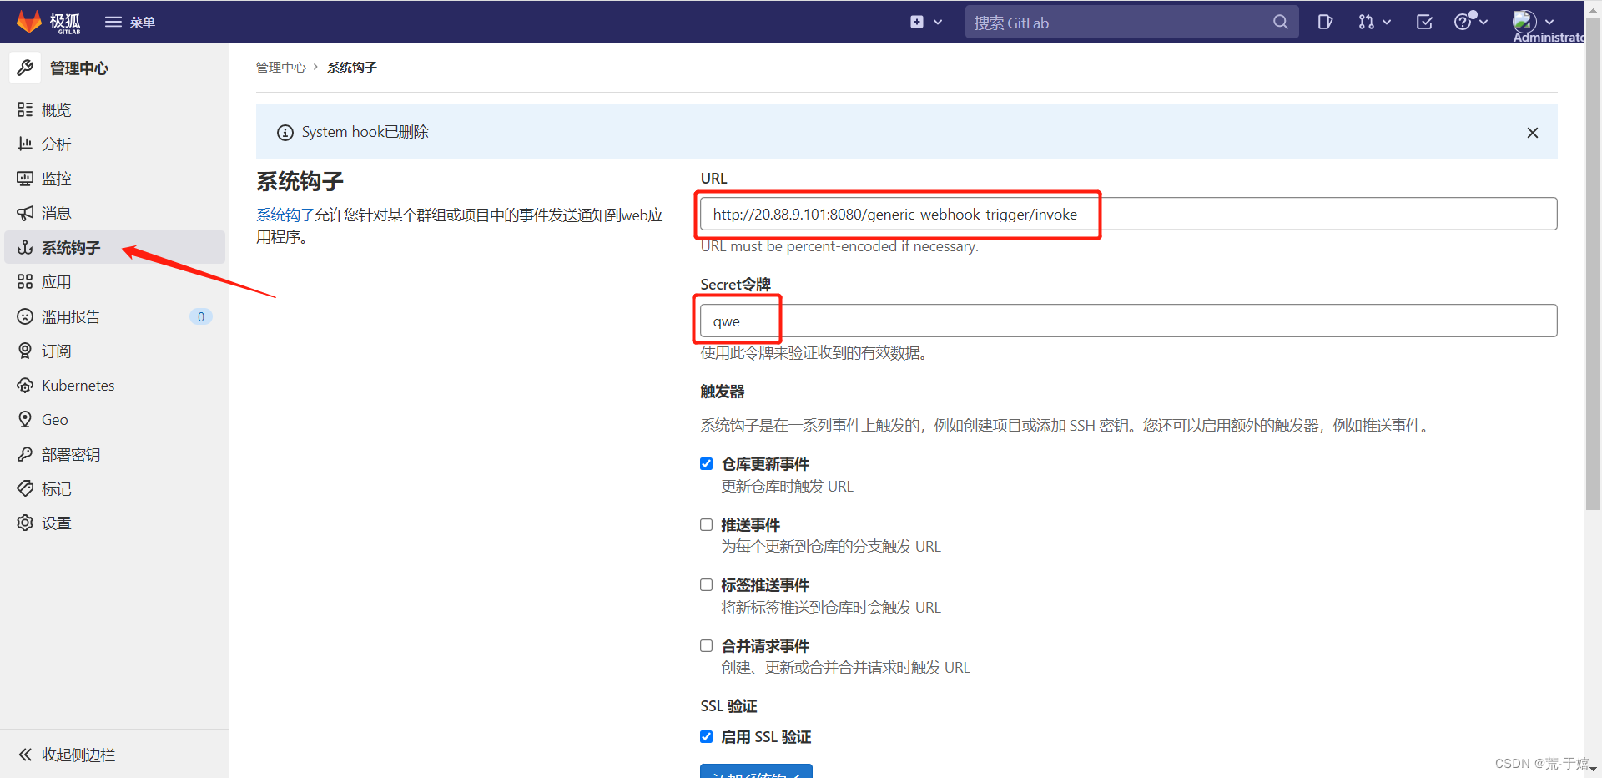Click the 订阅 license icon
The width and height of the screenshot is (1602, 778).
(25, 351)
